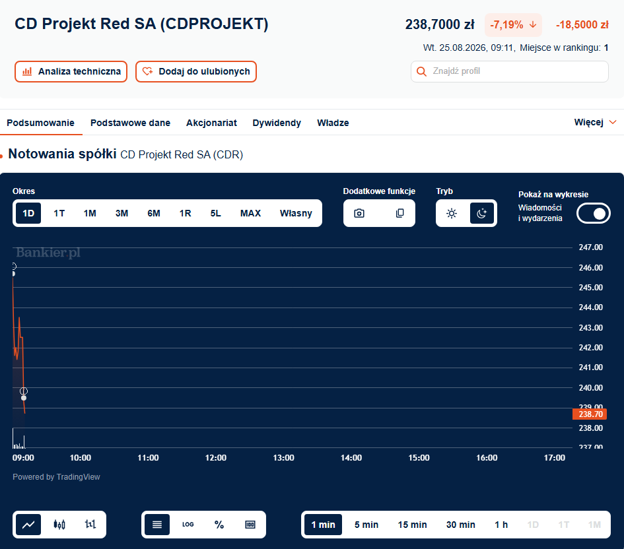Select 1 h interval
The width and height of the screenshot is (624, 549).
[501, 525]
